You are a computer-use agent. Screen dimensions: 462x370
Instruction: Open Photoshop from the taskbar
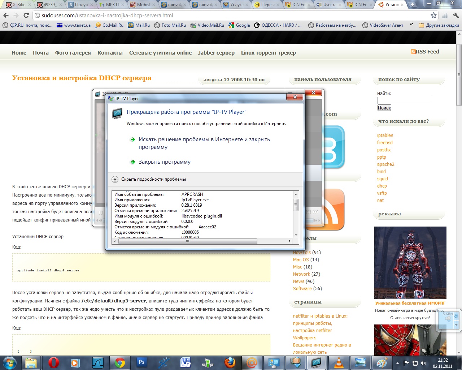pos(141,362)
